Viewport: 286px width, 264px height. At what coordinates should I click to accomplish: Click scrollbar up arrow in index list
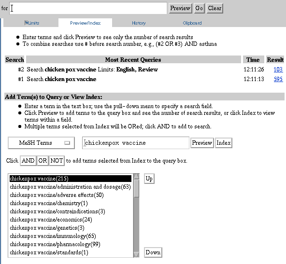pyautogui.click(x=136, y=177)
